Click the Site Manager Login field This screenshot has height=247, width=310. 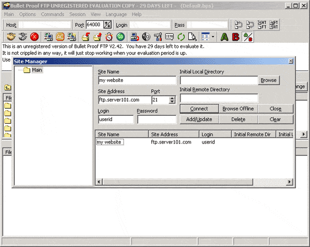pyautogui.click(x=116, y=119)
